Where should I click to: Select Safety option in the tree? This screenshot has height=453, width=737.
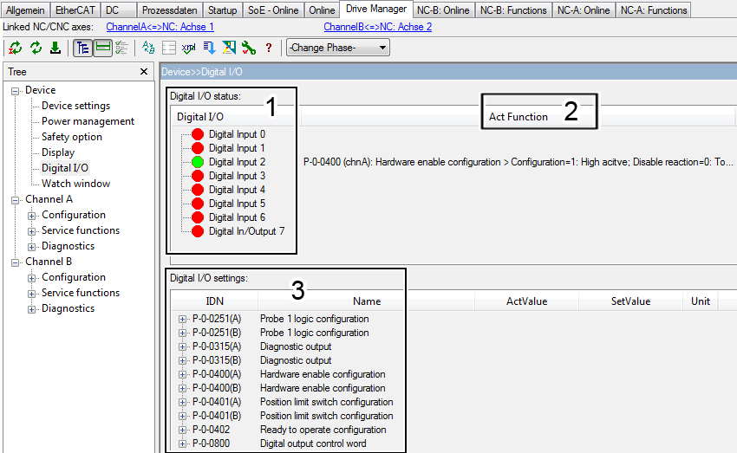71,137
